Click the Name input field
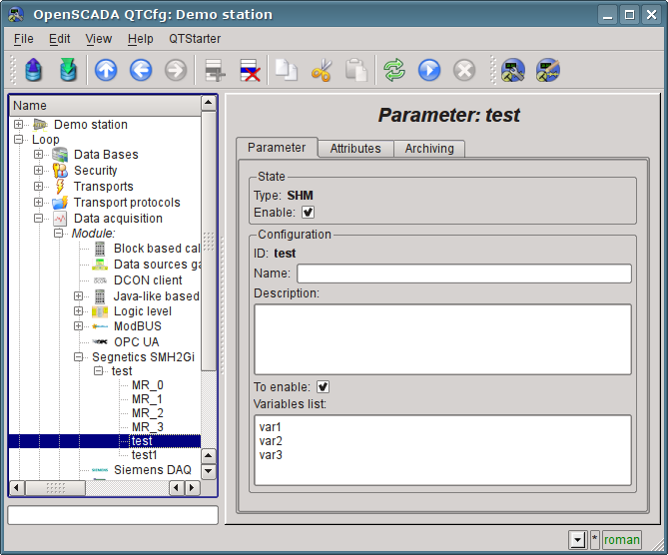Viewport: 668px width, 555px height. (x=463, y=274)
